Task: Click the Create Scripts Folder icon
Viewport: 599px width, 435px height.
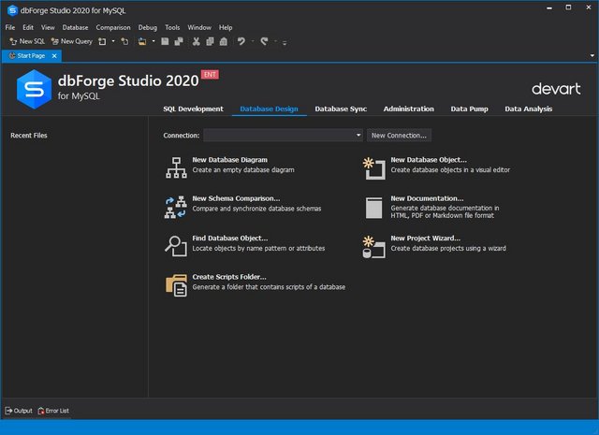Action: (x=176, y=285)
